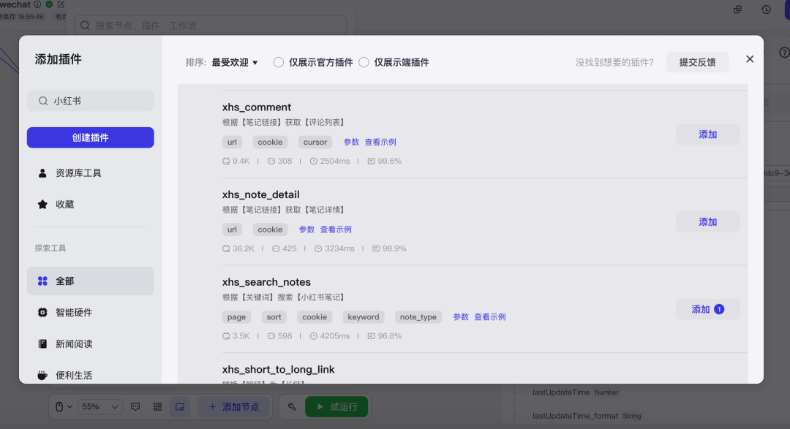Enable 仅展示官方插件 option
This screenshot has height=429, width=790.
coord(279,63)
